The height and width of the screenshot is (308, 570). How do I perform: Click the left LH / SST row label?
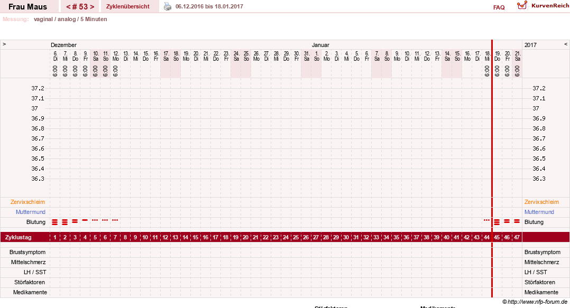pos(35,272)
